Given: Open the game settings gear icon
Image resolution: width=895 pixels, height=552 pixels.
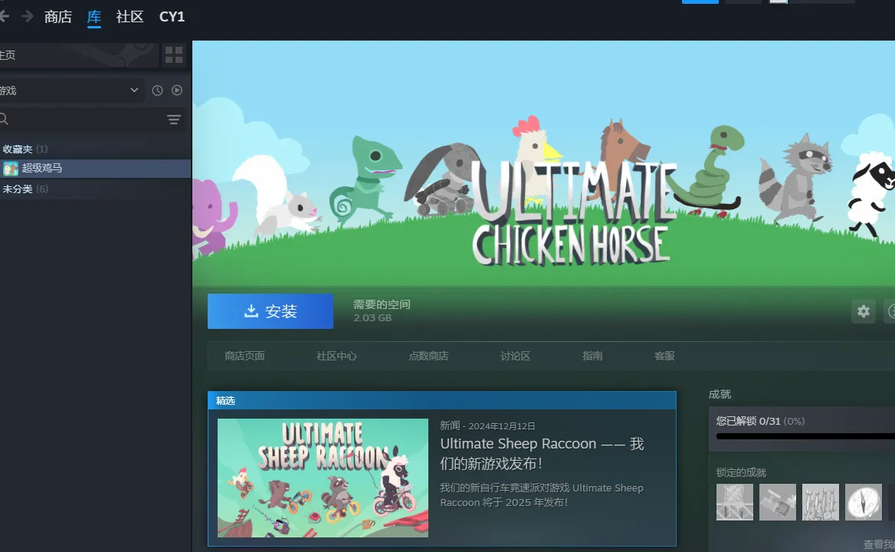Looking at the screenshot, I should point(864,311).
